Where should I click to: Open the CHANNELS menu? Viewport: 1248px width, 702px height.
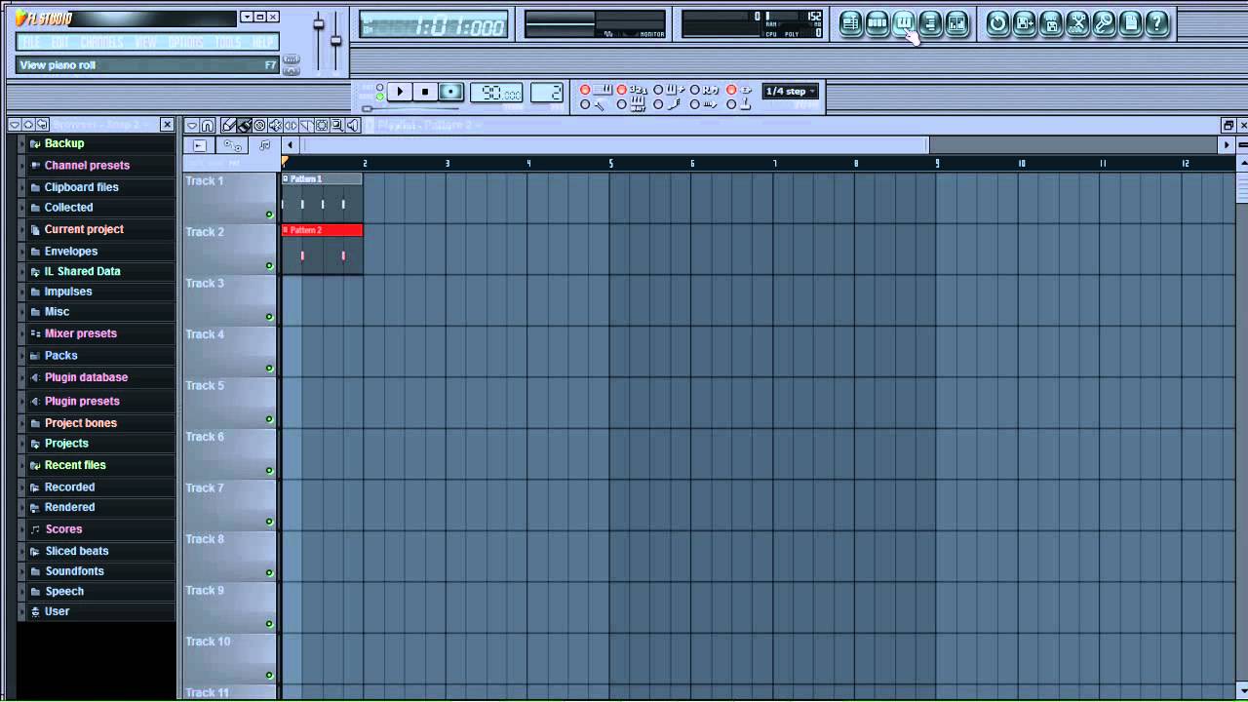coord(101,42)
